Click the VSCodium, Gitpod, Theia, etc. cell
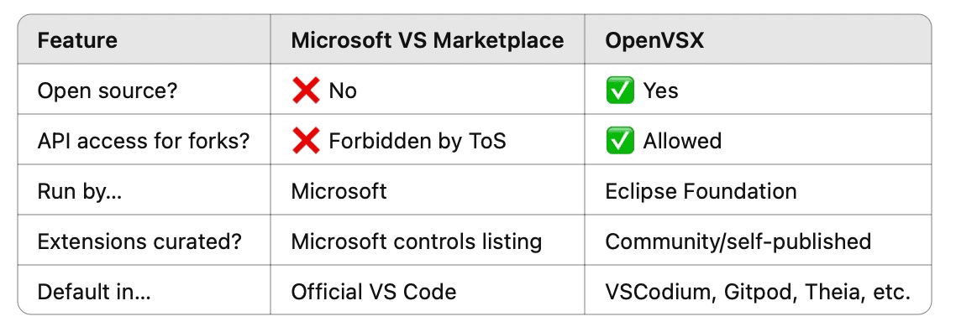 pyautogui.click(x=758, y=292)
